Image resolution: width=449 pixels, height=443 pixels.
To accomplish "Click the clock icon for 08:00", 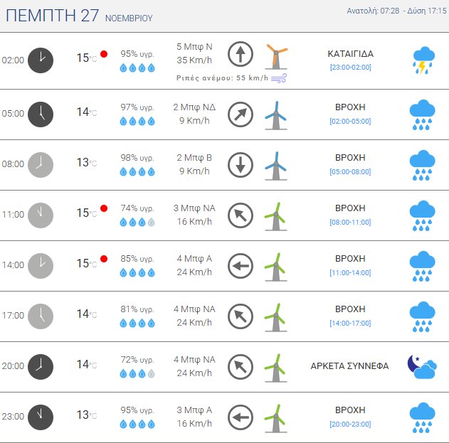I will (41, 164).
